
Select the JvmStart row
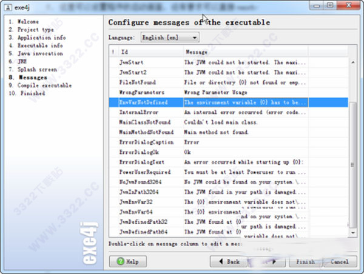pos(229,62)
